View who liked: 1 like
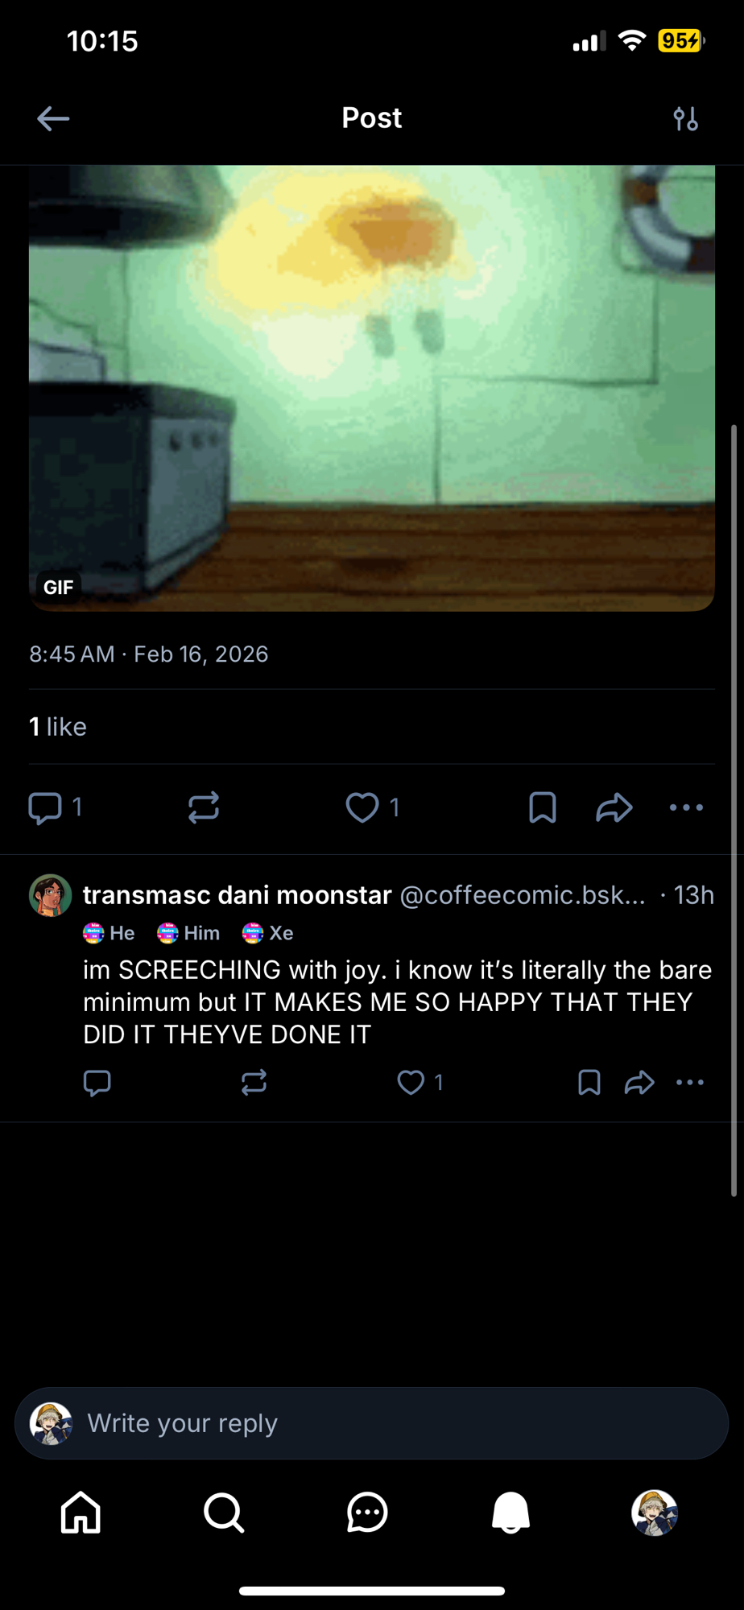 pos(58,727)
